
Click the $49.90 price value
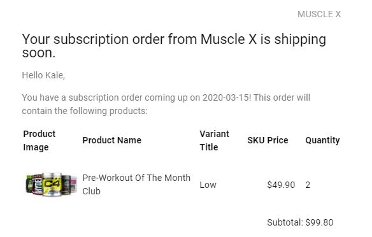point(281,185)
